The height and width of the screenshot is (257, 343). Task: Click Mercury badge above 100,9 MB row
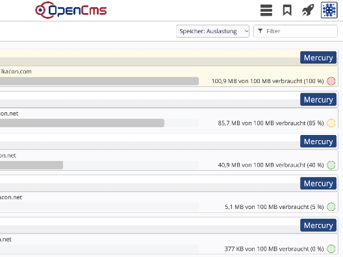pyautogui.click(x=318, y=58)
